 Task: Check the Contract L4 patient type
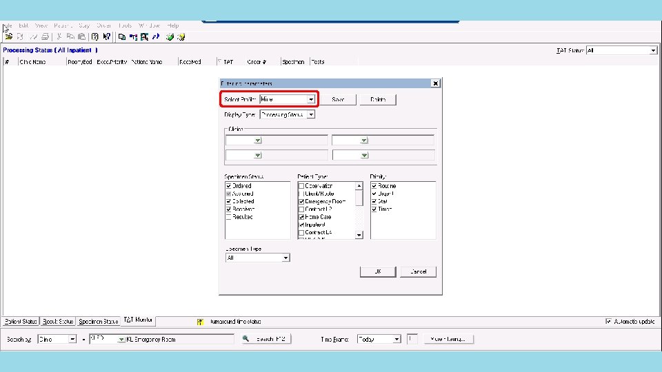pos(301,232)
